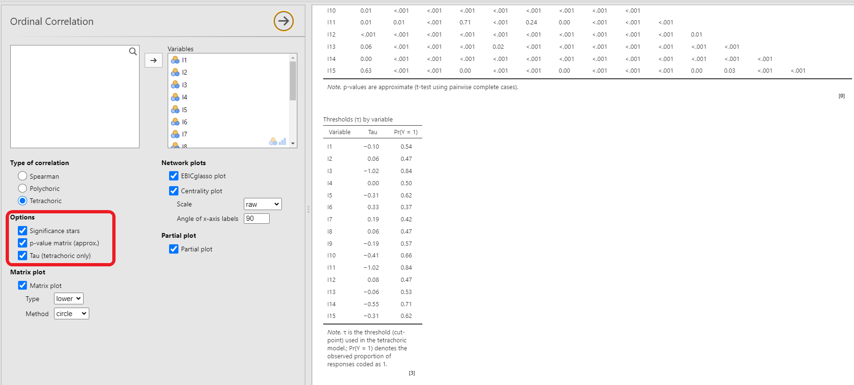The height and width of the screenshot is (385, 854).
Task: Select I1 label in the Variables list
Action: [185, 60]
